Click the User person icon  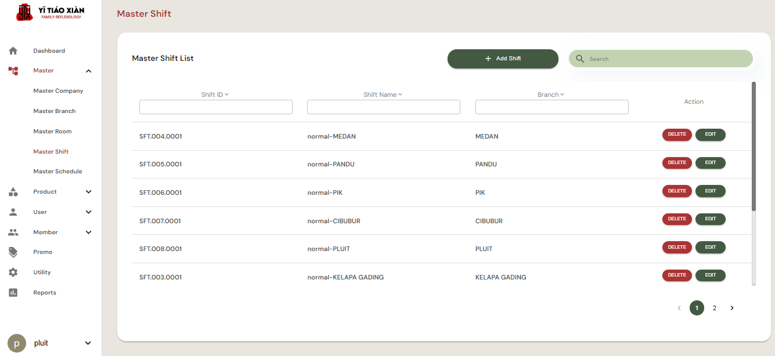coord(13,212)
